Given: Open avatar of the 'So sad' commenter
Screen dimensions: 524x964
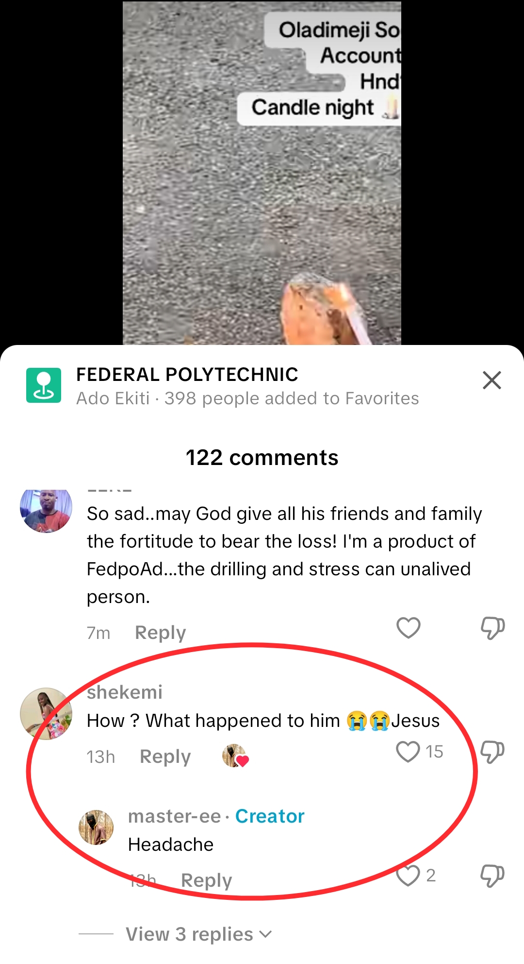Looking at the screenshot, I should tap(46, 510).
